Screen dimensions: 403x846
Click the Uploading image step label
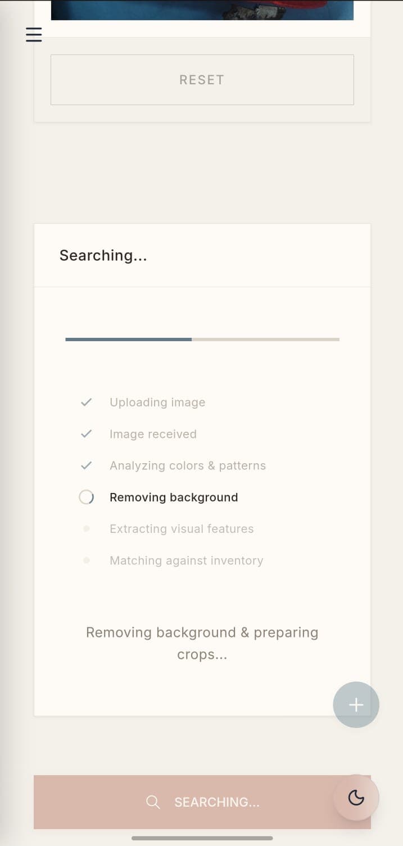click(157, 402)
